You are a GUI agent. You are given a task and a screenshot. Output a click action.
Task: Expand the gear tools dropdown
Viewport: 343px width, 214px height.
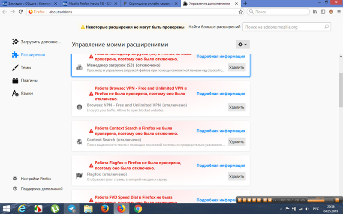(243, 44)
